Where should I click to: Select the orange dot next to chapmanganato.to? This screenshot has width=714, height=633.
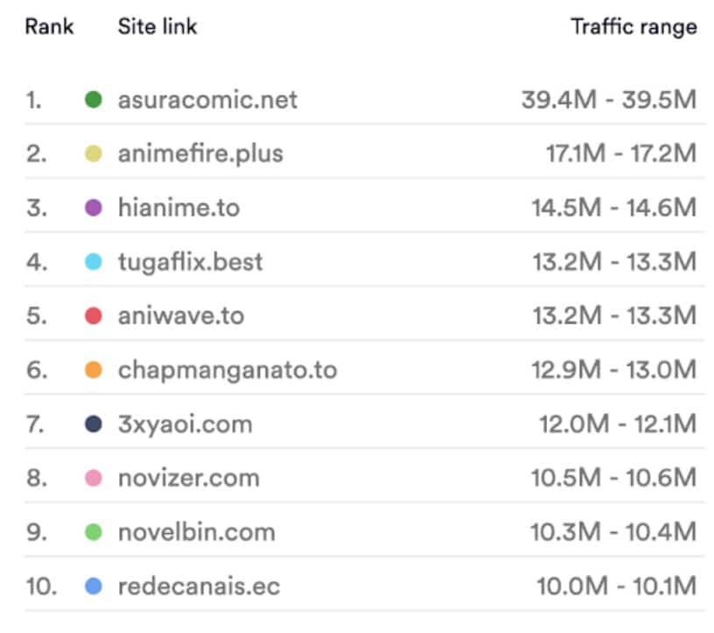click(x=94, y=370)
